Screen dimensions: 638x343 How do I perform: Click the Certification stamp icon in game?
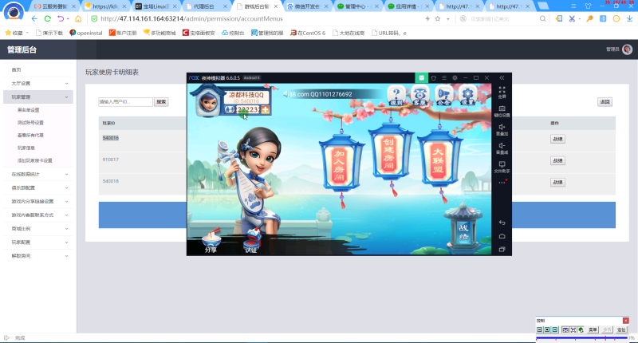click(251, 241)
